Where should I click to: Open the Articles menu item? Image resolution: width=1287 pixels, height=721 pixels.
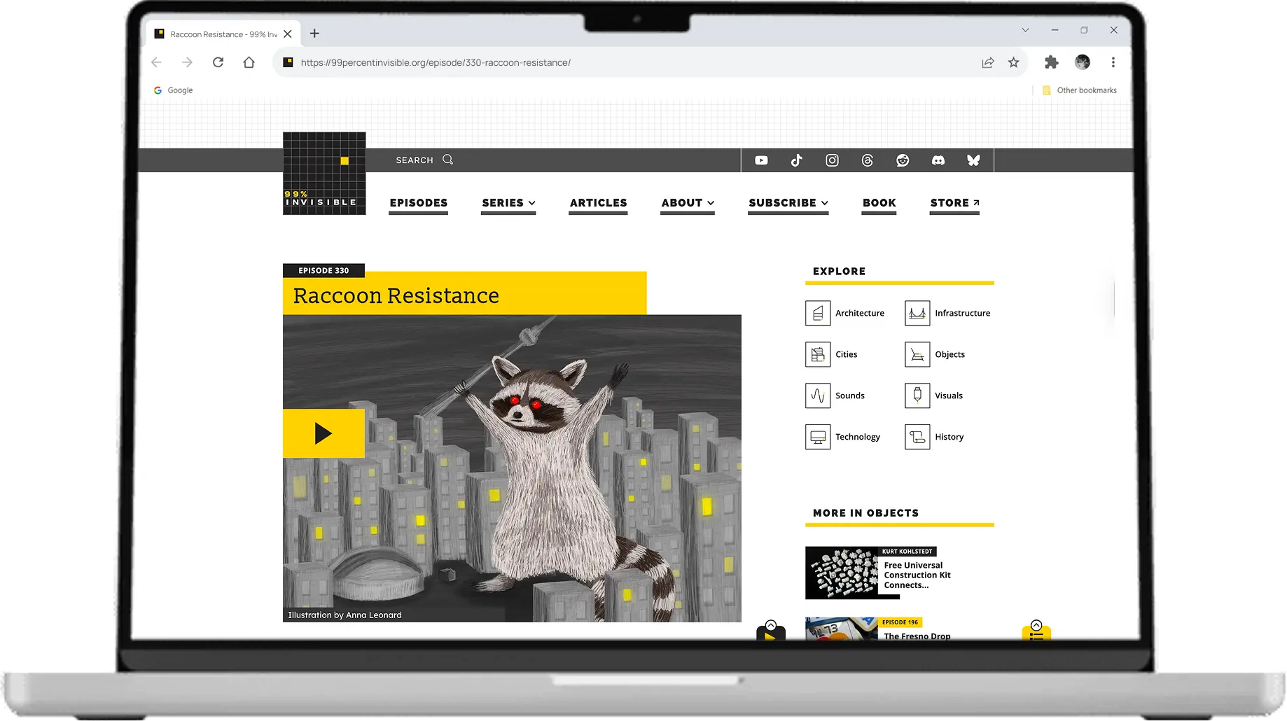click(x=598, y=203)
